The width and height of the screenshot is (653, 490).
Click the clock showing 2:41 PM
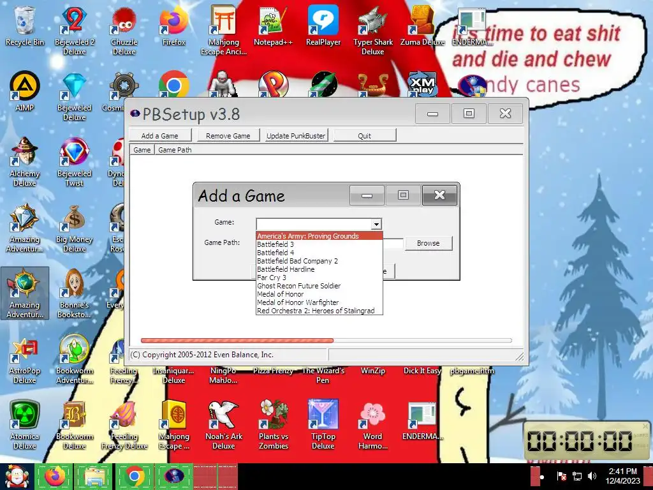623,476
